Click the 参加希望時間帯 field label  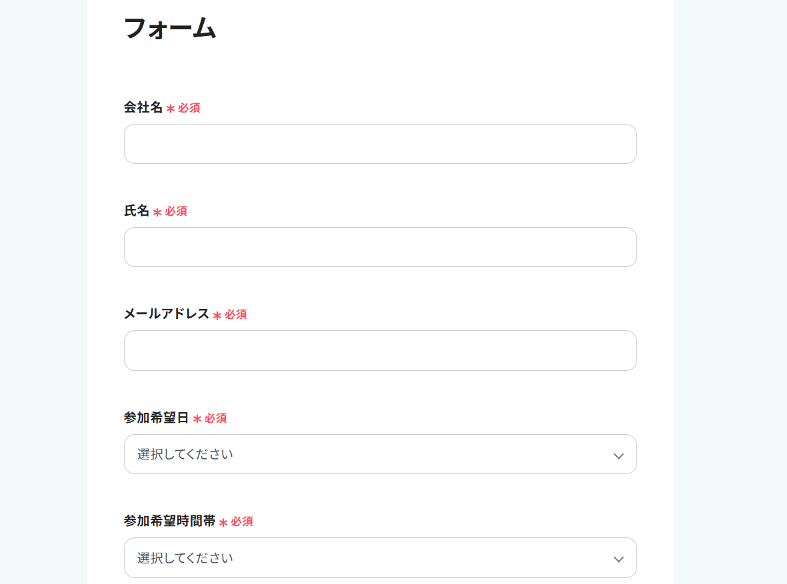coord(170,521)
